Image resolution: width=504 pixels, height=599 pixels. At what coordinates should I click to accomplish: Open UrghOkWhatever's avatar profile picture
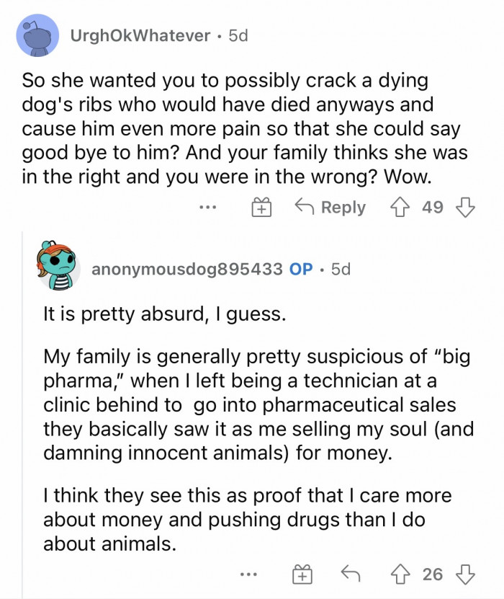click(x=37, y=35)
